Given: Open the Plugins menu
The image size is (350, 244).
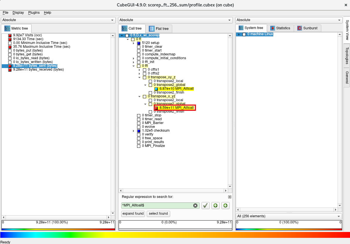Looking at the screenshot, I should coord(34,13).
